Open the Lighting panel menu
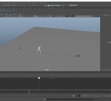The width and height of the screenshot is (111, 101). pos(6,14)
